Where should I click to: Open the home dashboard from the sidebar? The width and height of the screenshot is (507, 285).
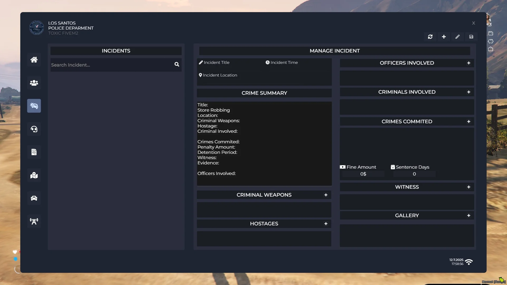coord(34,60)
